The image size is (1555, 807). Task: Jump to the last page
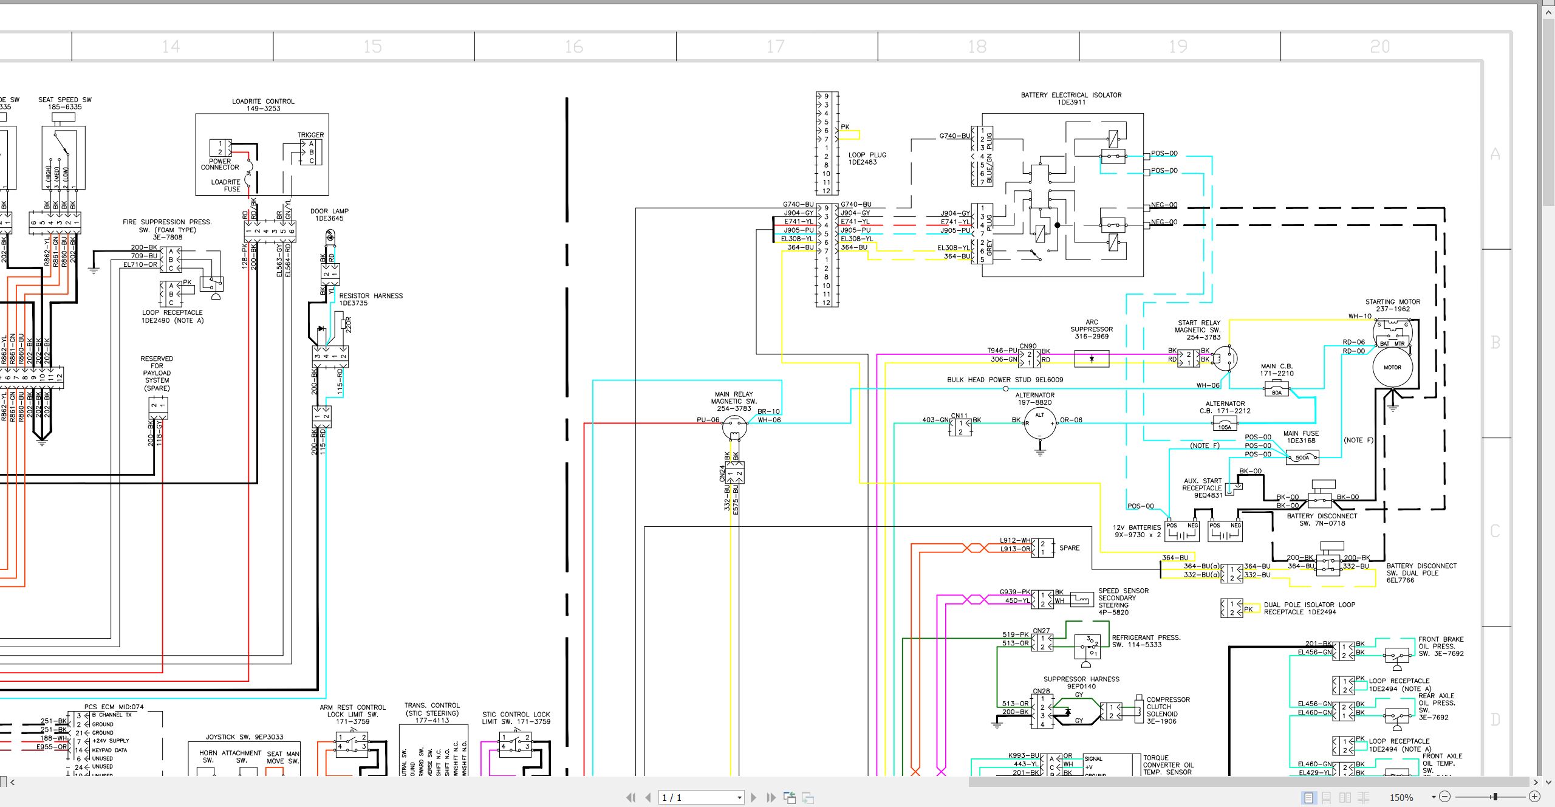[x=771, y=797]
